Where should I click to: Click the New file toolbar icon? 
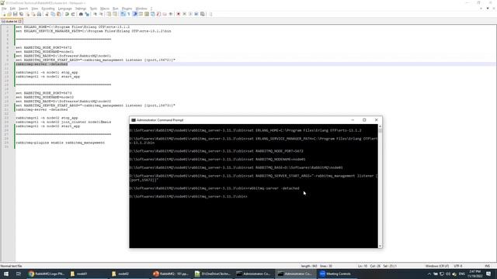(x=4, y=14)
